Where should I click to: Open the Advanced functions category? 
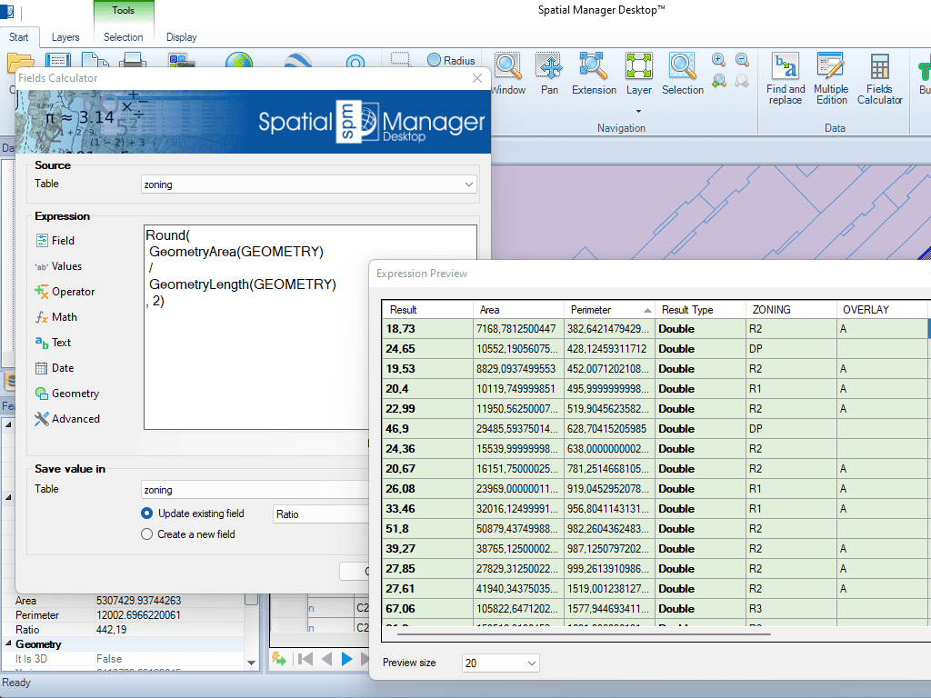[66, 419]
